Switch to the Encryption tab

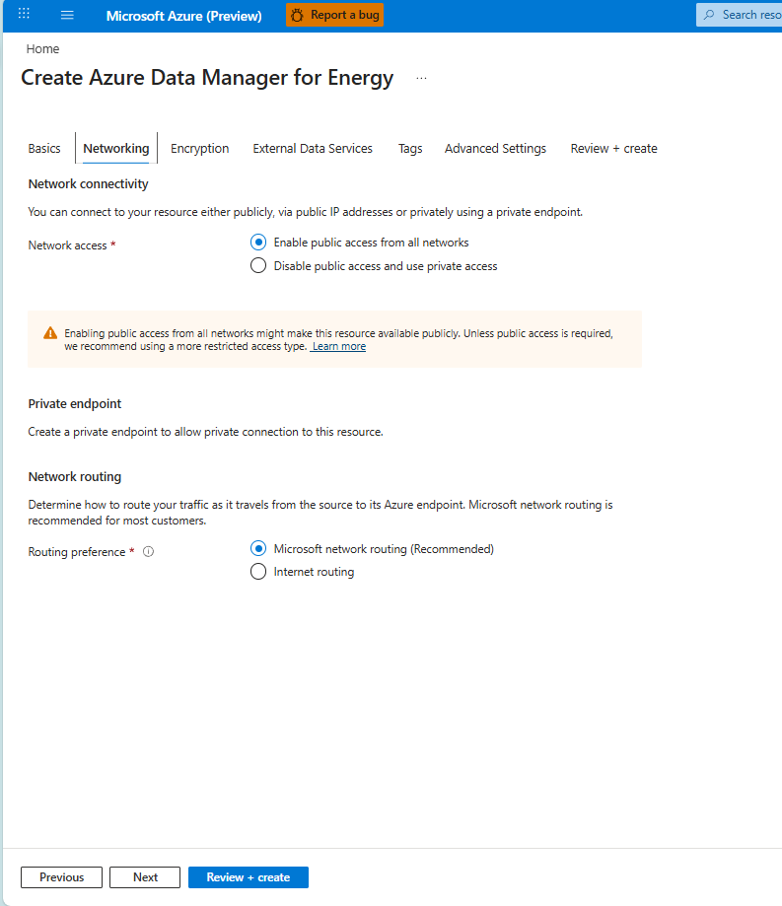200,149
